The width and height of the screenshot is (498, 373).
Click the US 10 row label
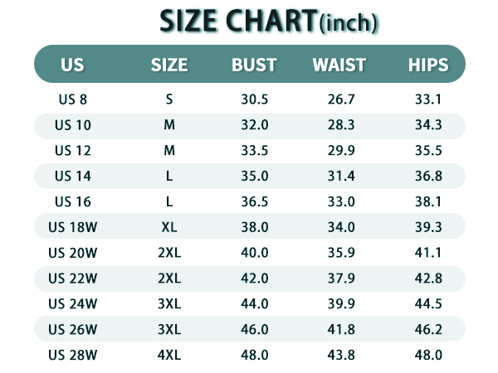pos(73,125)
